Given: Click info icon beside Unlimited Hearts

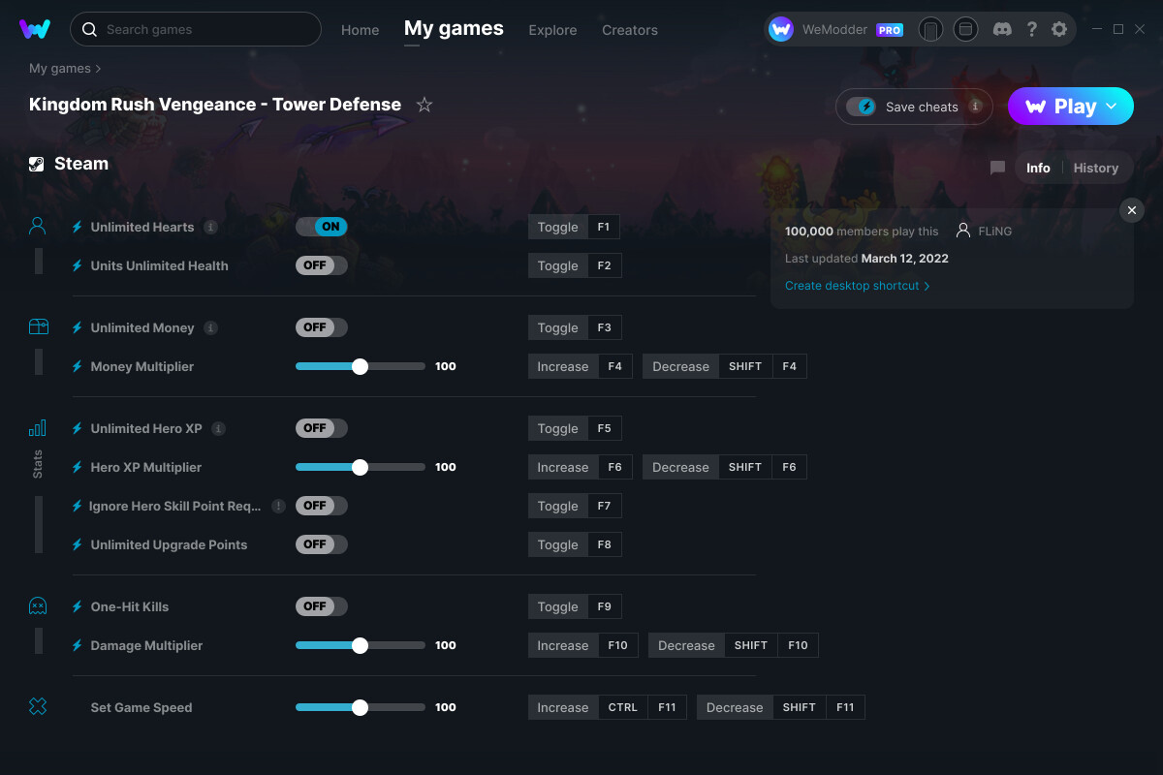Looking at the screenshot, I should [211, 227].
